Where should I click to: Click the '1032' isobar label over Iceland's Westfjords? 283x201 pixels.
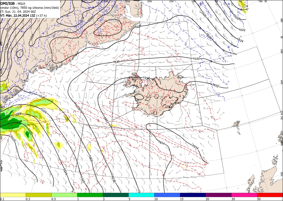tap(146, 78)
